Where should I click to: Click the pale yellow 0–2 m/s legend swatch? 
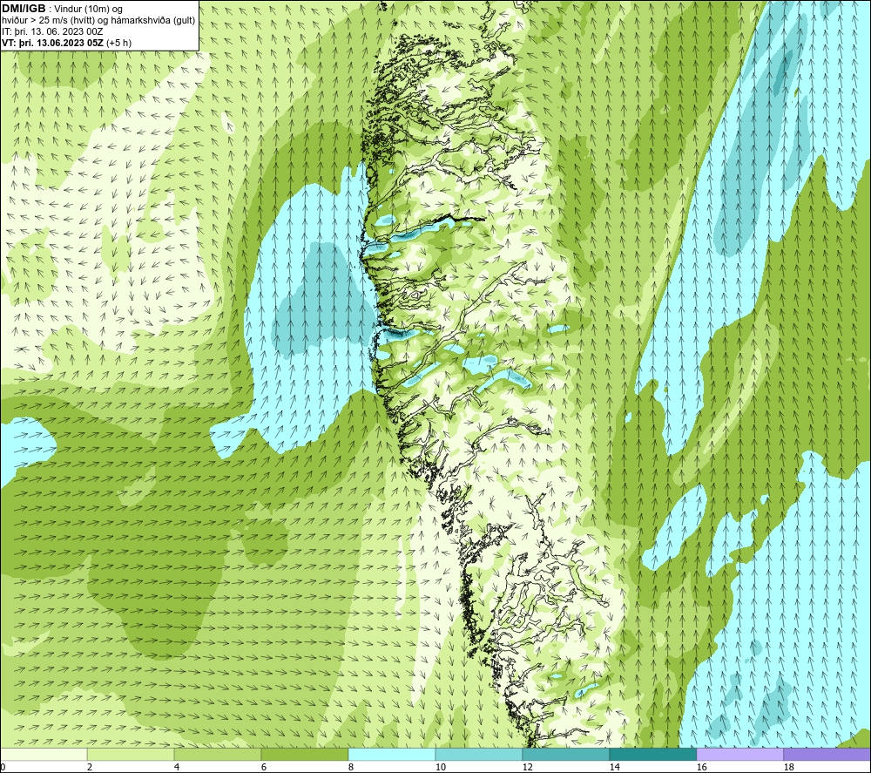tap(44, 754)
